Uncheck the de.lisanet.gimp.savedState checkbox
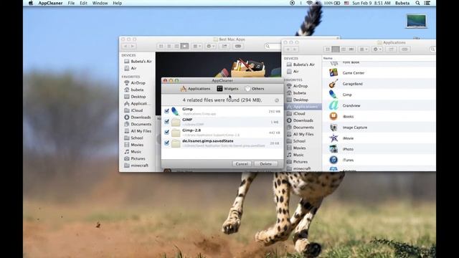This screenshot has height=258, width=459. 166,143
